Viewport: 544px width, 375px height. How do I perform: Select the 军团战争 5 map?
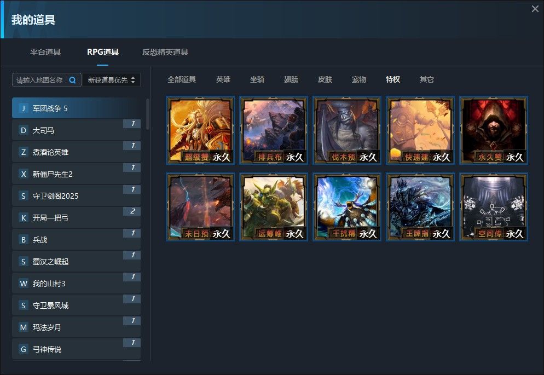click(x=76, y=108)
